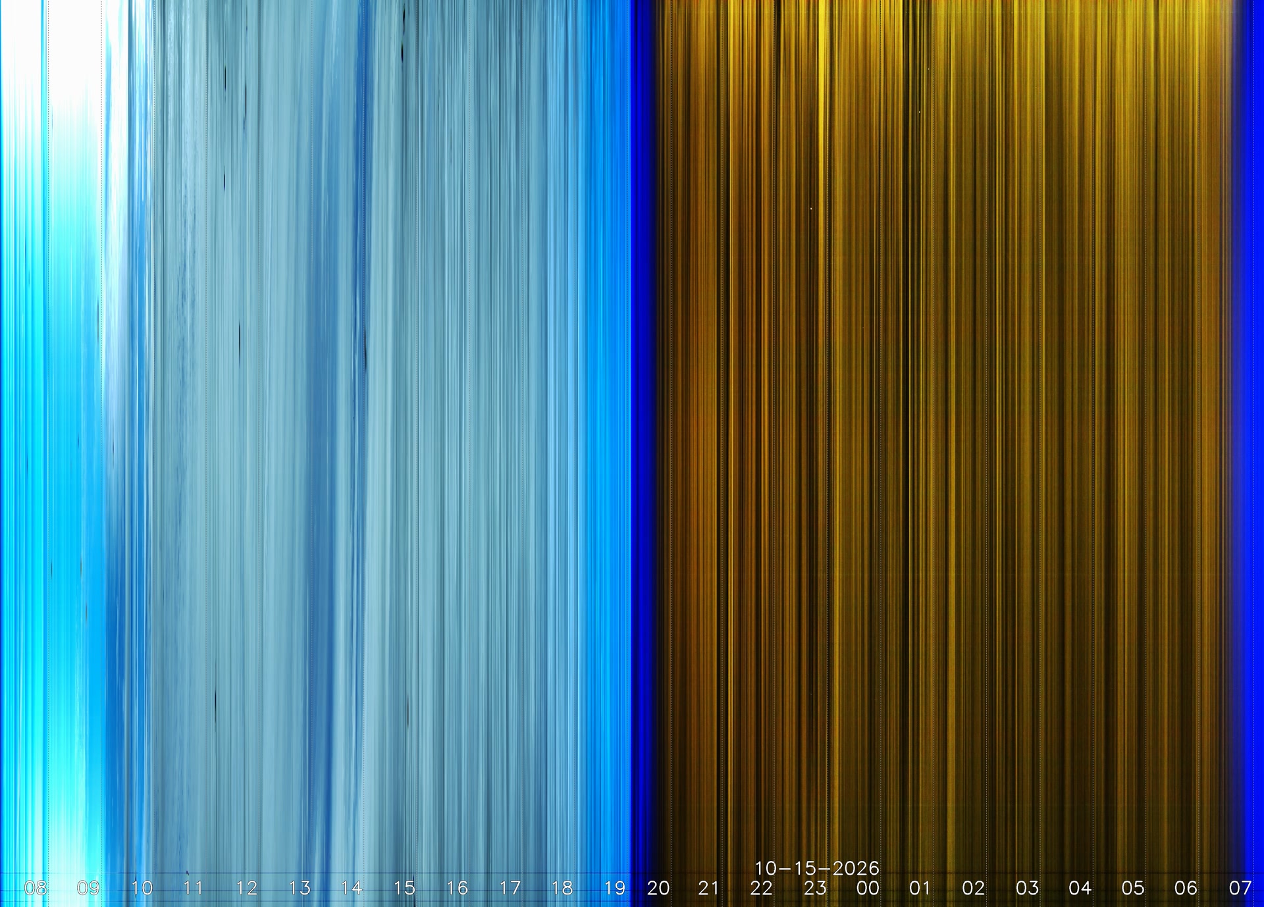Click the 12 hour label
This screenshot has height=907, width=1264.
(x=246, y=888)
